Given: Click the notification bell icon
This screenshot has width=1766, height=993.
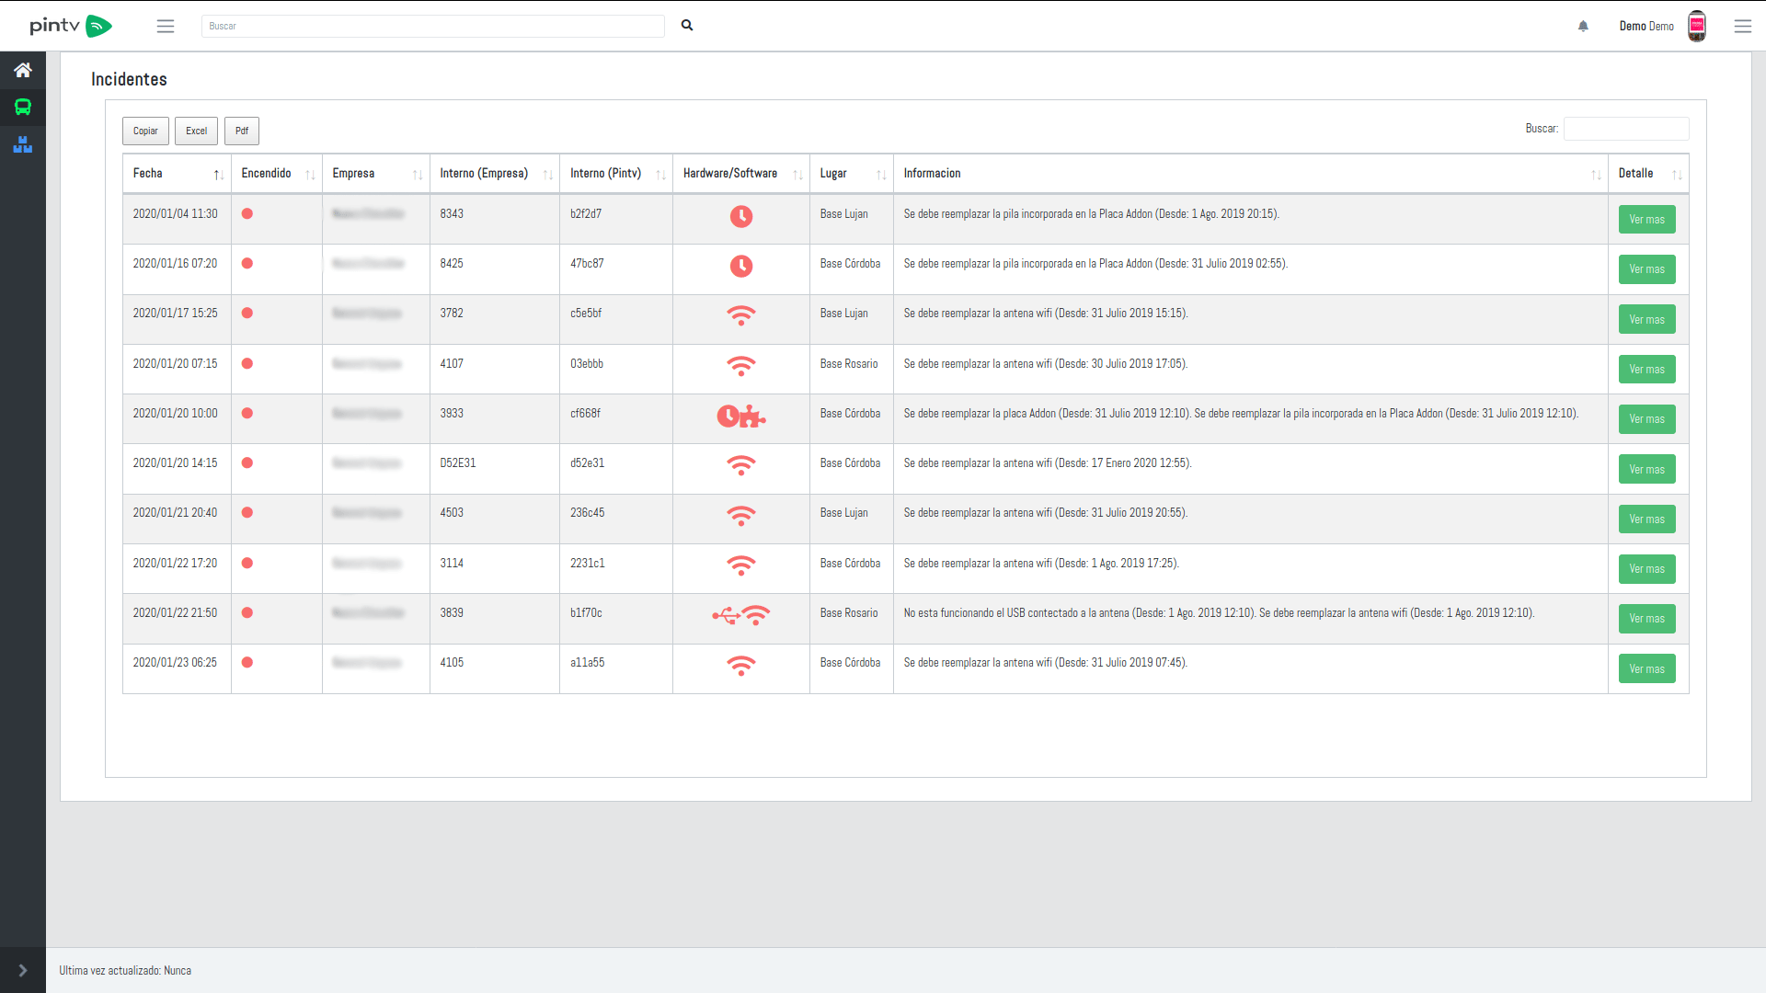Looking at the screenshot, I should click(x=1583, y=26).
